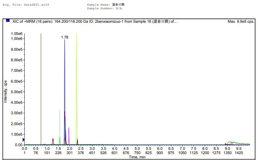Image resolution: width=258 pixels, height=160 pixels.
Task: Click scan number 1350 on the x-axis
Action: pos(227,153)
